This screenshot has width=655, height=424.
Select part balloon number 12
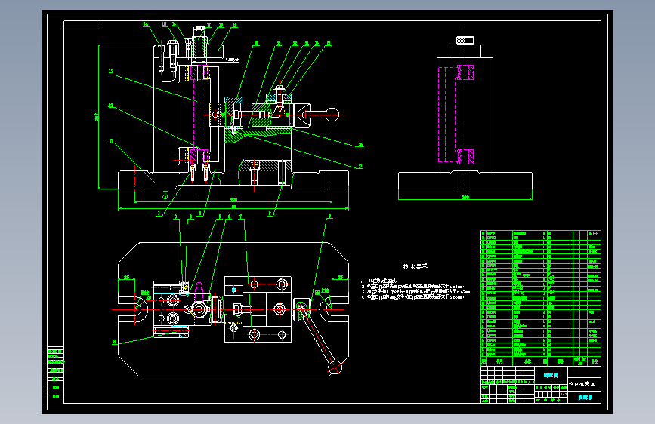coord(111,106)
